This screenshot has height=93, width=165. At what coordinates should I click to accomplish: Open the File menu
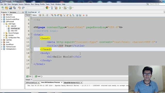2,4
